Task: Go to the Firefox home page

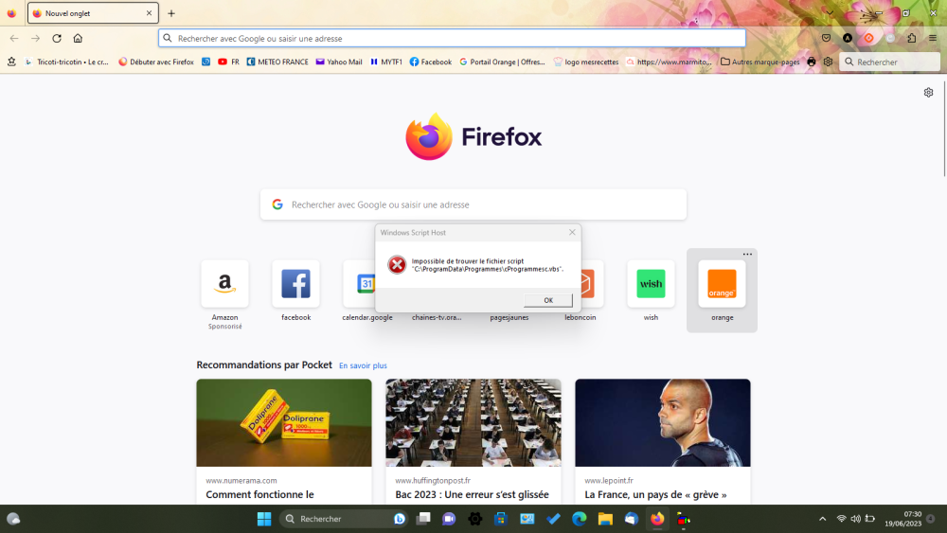Action: click(x=78, y=39)
